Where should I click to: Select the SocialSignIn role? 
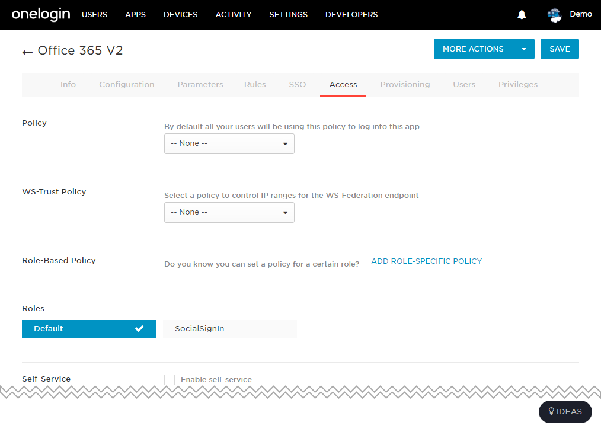(x=230, y=329)
